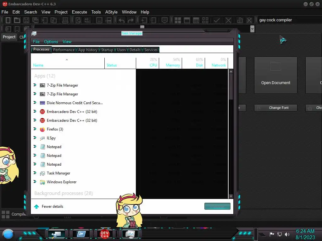The width and height of the screenshot is (322, 241).
Task: Open the compiler set selection box in Dev-C++
Action: click(289, 20)
